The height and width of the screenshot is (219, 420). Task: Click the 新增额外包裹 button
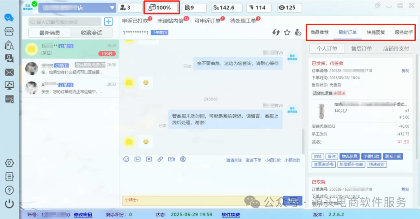[351, 165]
